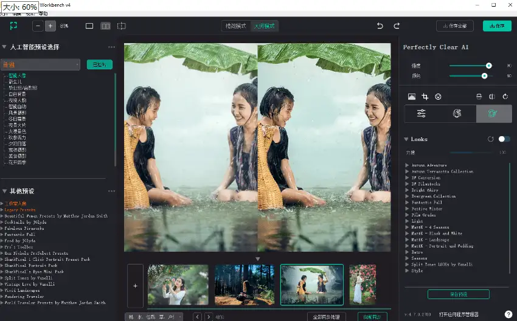
Task: Click the rotate image icon
Action: (x=505, y=96)
